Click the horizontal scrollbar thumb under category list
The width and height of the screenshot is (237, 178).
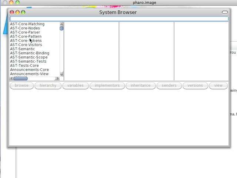pyautogui.click(x=21, y=78)
